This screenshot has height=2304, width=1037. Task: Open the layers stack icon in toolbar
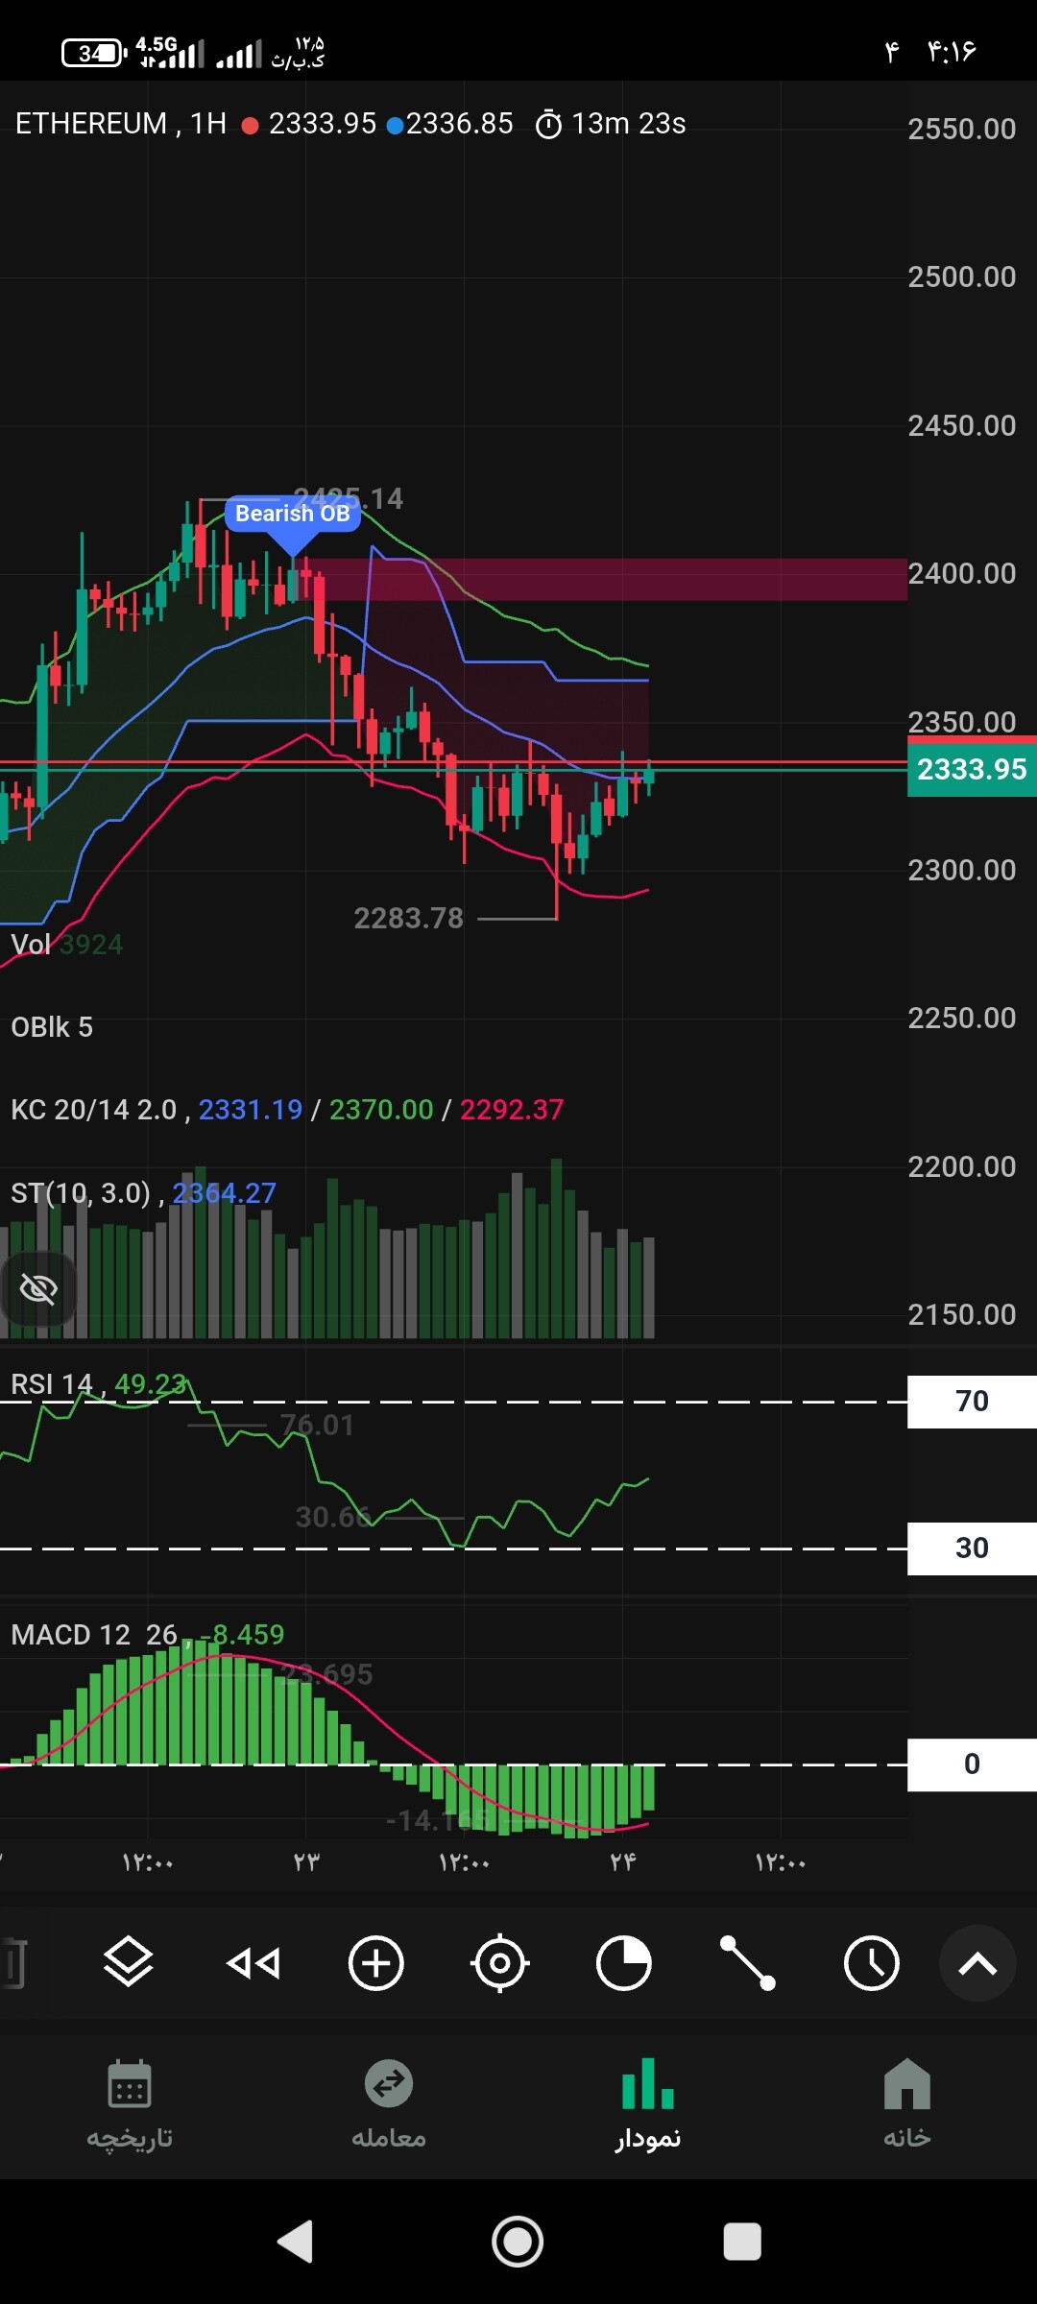pos(128,1963)
